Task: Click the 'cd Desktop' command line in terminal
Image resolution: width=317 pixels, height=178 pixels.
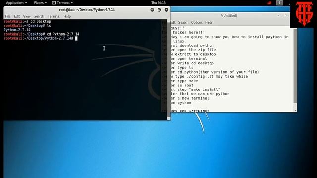Action: (27, 21)
